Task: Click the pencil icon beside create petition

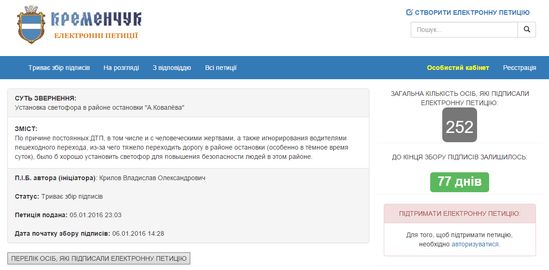Action: pos(409,13)
